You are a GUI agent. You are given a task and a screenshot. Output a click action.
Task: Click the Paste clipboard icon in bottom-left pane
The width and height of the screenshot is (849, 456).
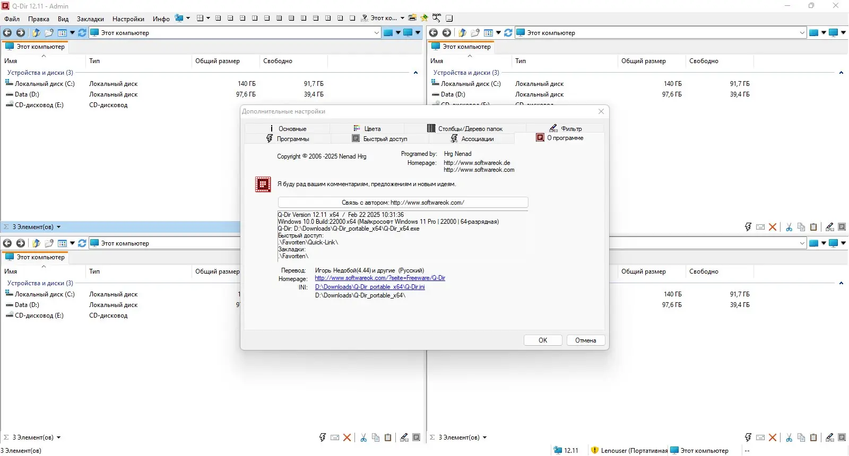(388, 437)
